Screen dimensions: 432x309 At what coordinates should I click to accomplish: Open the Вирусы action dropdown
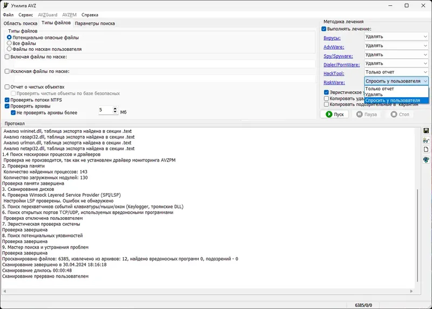coord(396,36)
